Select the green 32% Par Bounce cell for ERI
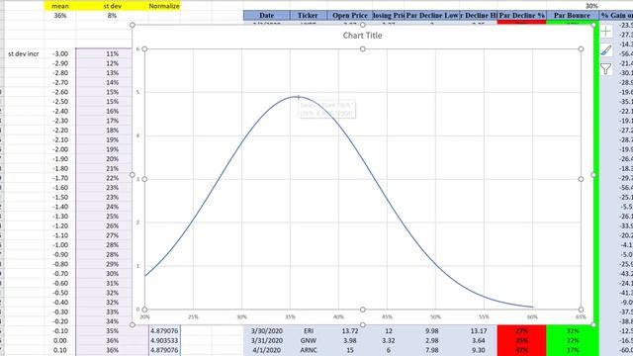Image resolution: width=633 pixels, height=356 pixels. click(572, 331)
